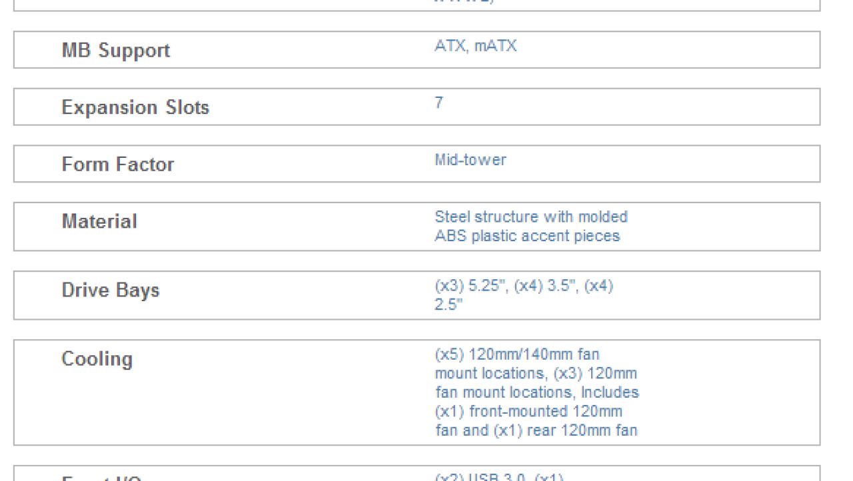Click the mount locations, (x3) 120mm line
853x481 pixels.
pyautogui.click(x=536, y=373)
